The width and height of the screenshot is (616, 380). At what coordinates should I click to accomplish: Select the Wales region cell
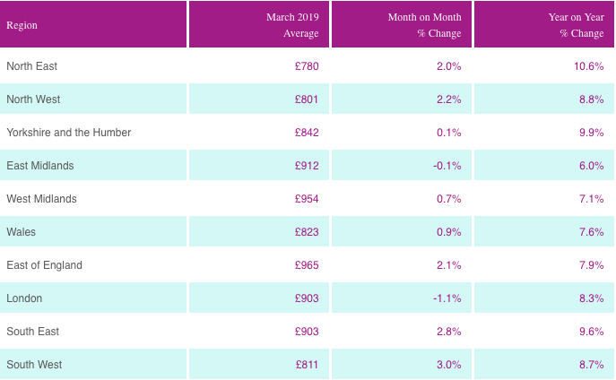coord(21,232)
